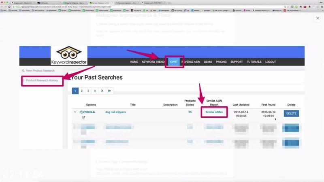Open the dog nail clippers search title
324x182 pixels.
coord(115,112)
